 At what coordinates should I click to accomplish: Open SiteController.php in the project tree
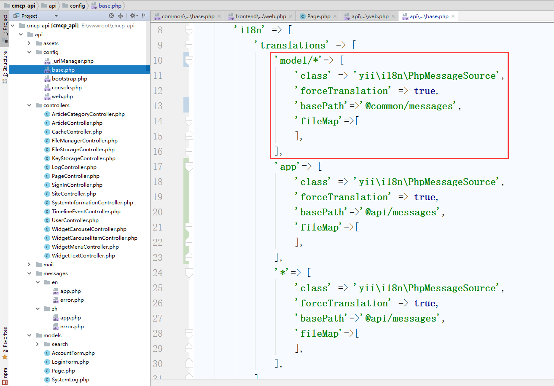click(74, 194)
